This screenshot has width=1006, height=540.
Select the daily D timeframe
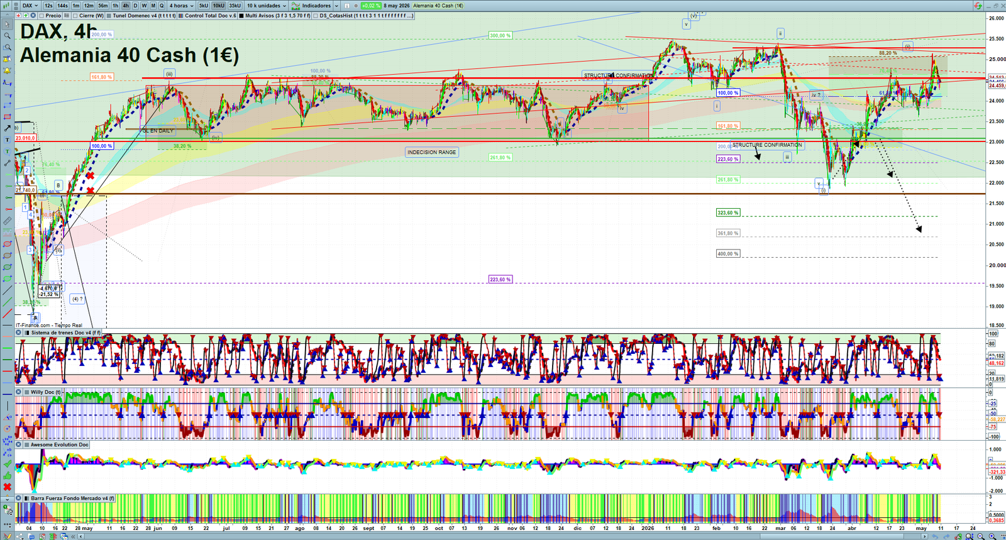(135, 6)
